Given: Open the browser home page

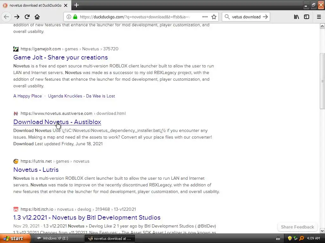Looking at the screenshot, I should point(37,17).
